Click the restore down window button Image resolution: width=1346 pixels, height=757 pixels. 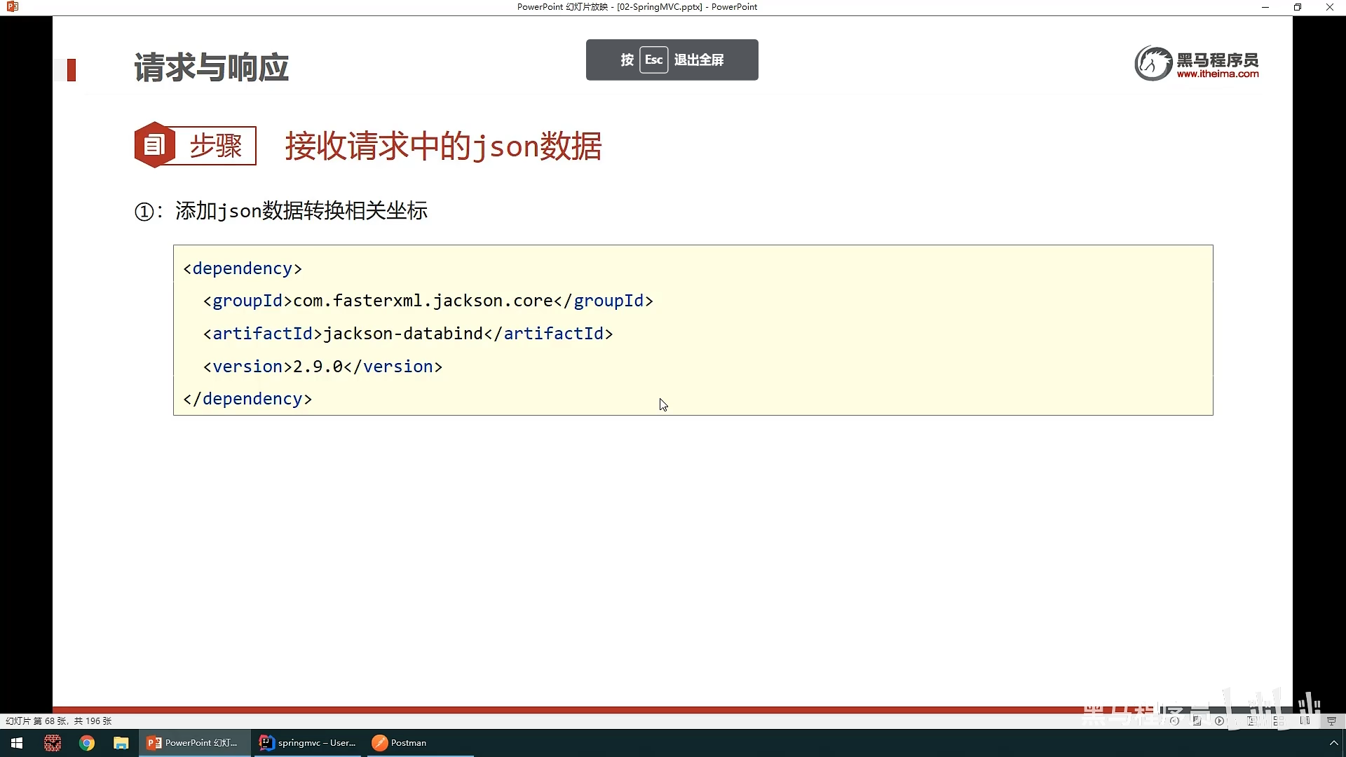click(x=1298, y=7)
